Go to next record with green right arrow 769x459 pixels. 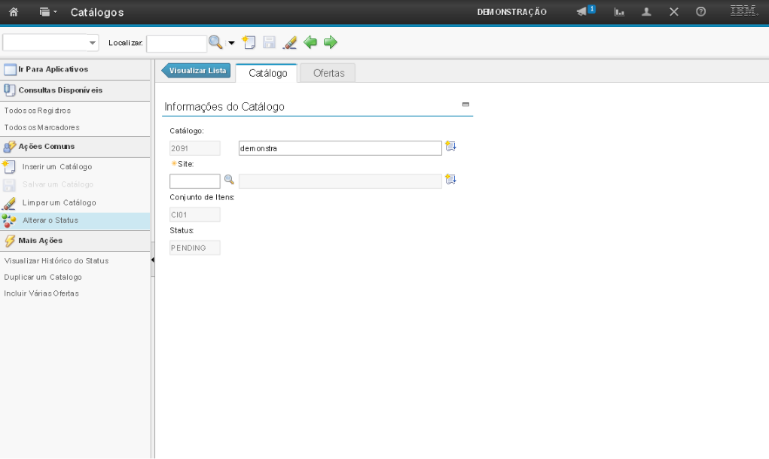tap(330, 43)
